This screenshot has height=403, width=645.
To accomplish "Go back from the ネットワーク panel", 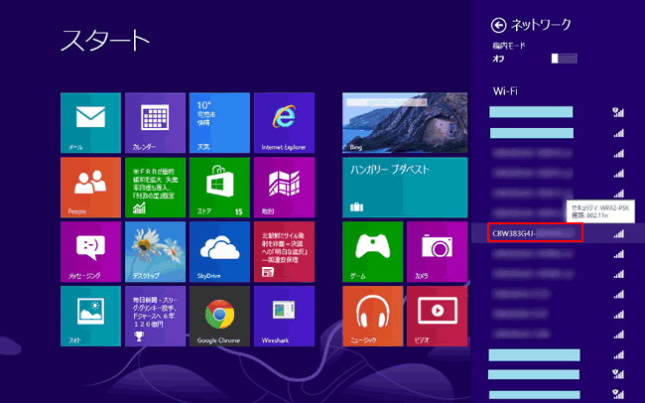I will point(498,26).
